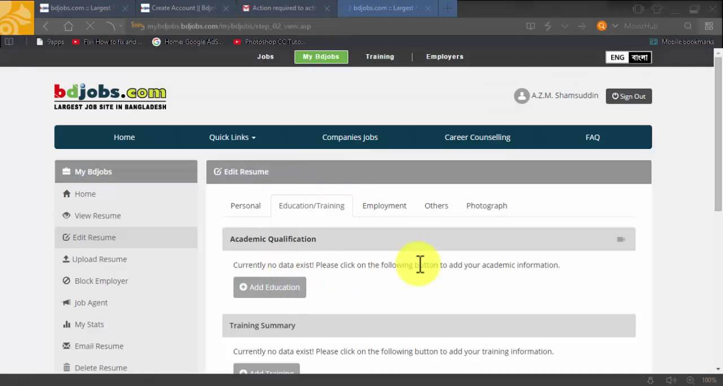Open Upload Resume in the sidebar
The width and height of the screenshot is (723, 386).
[x=126, y=260]
